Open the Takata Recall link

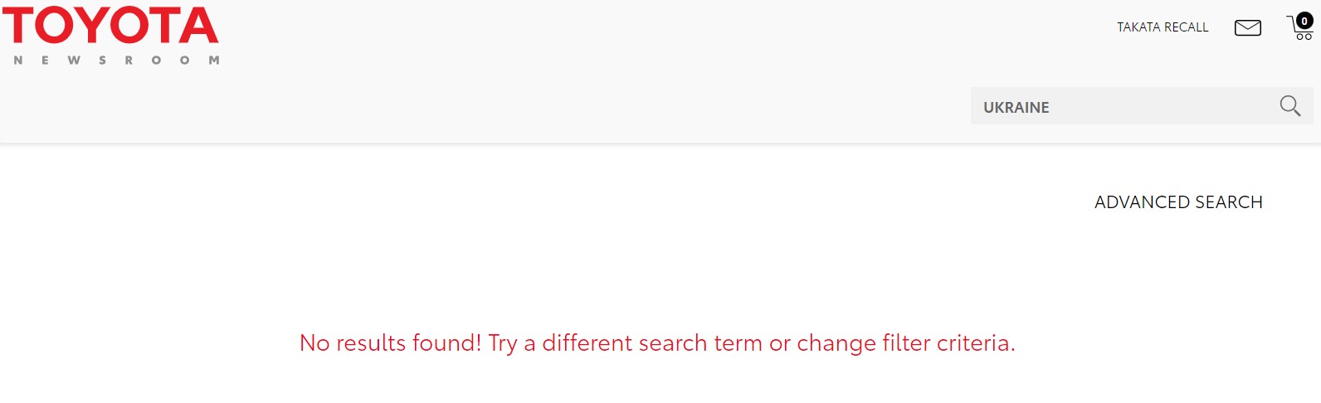click(1162, 27)
